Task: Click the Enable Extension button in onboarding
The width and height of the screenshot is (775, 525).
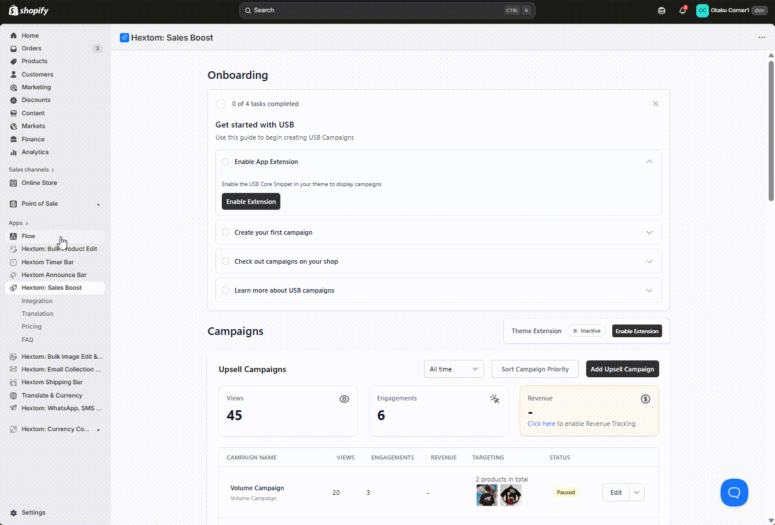Action: (x=251, y=202)
